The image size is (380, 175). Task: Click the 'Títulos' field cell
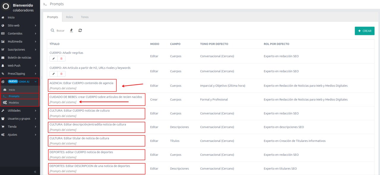175,141
